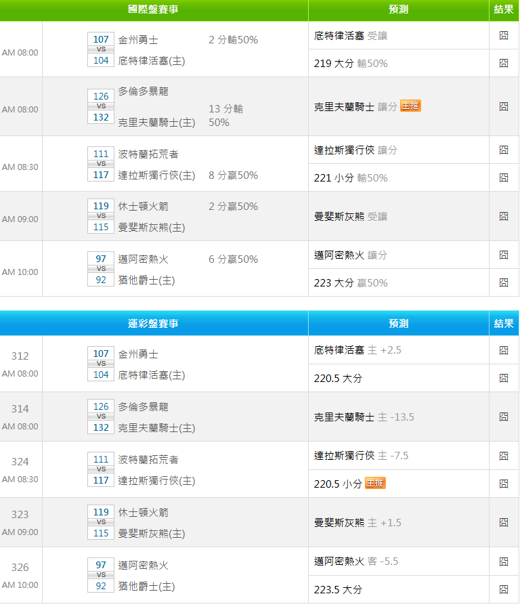522x615 pixels.
Task: Click the '達拉斯獨行俠 主 -7.5' prediction
Action: (x=362, y=456)
